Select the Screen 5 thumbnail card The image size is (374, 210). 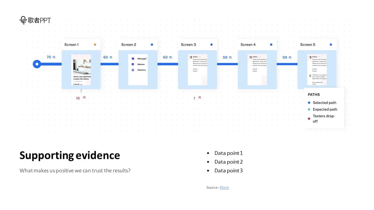click(317, 70)
